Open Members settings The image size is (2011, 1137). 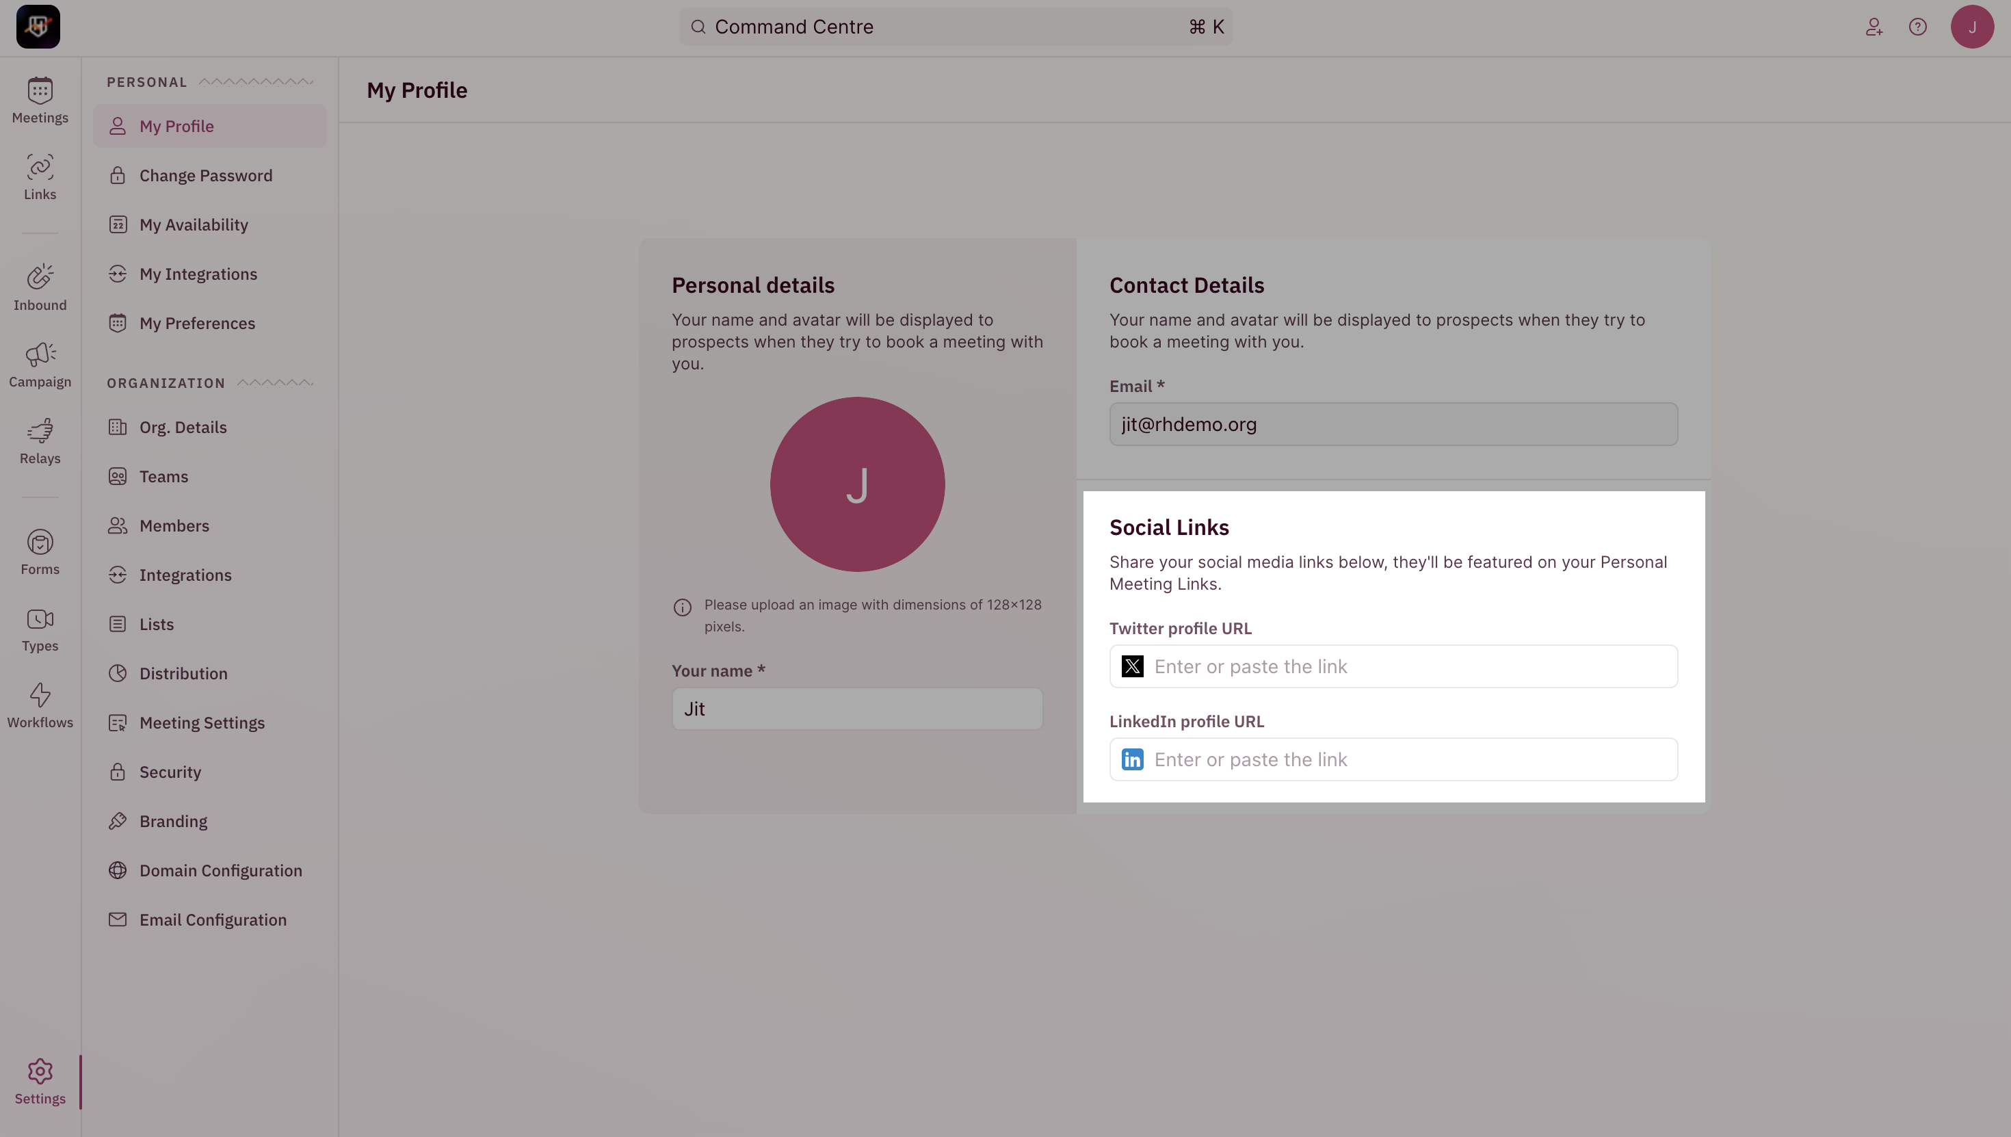(210, 525)
